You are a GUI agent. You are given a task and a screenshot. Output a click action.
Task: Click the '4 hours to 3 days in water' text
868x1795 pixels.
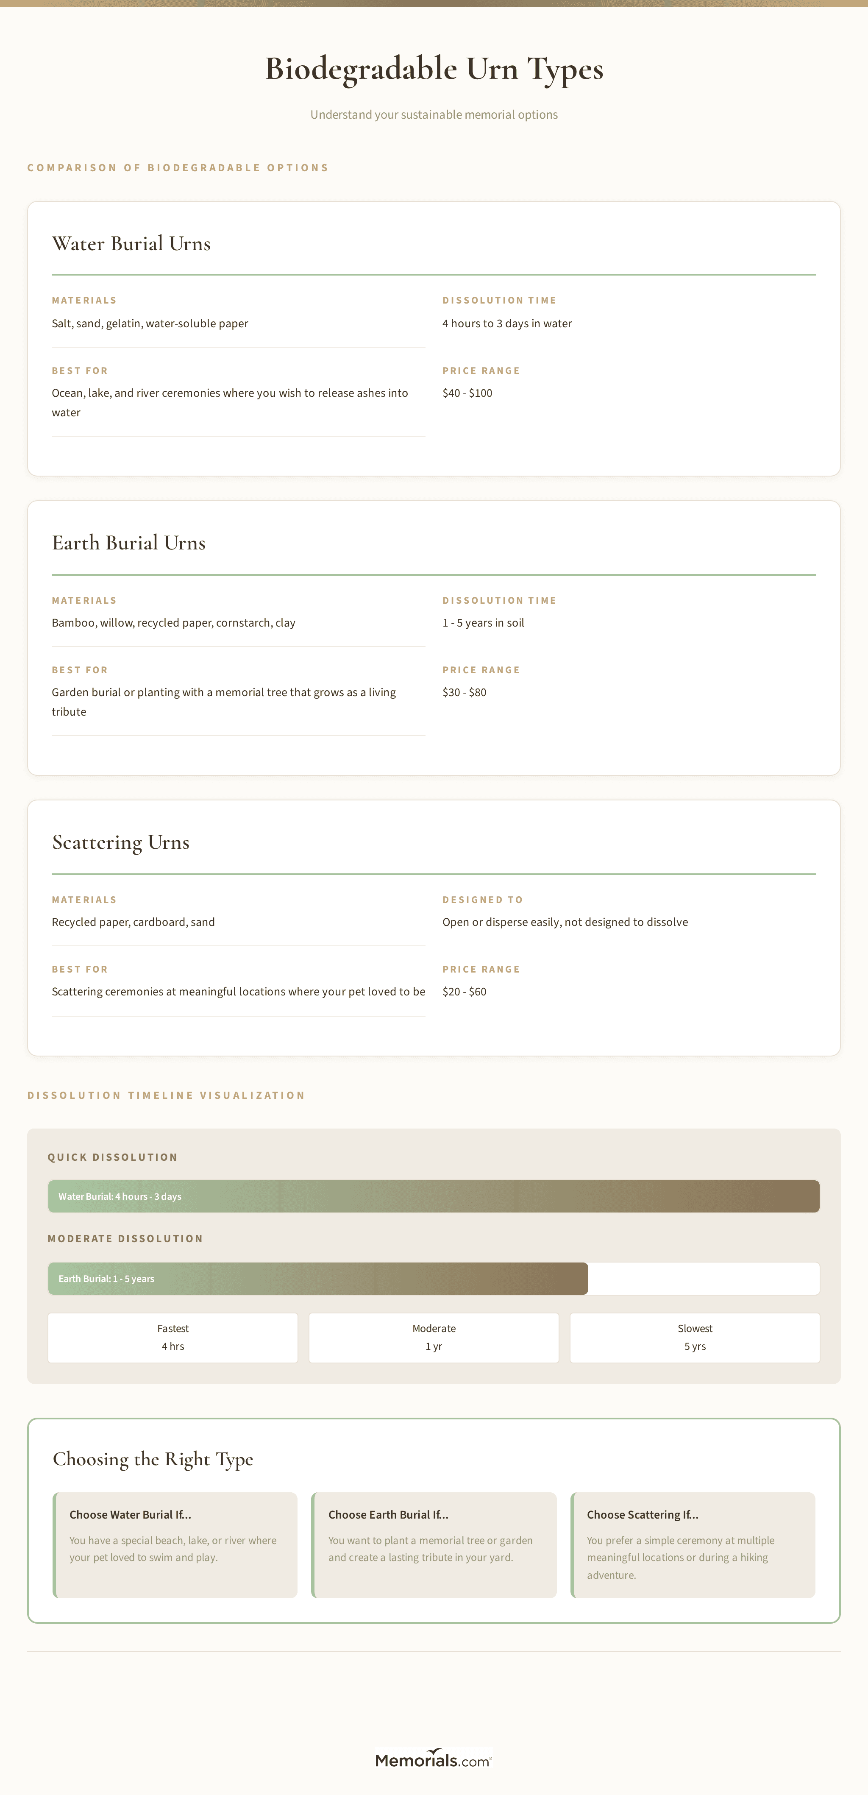506,323
